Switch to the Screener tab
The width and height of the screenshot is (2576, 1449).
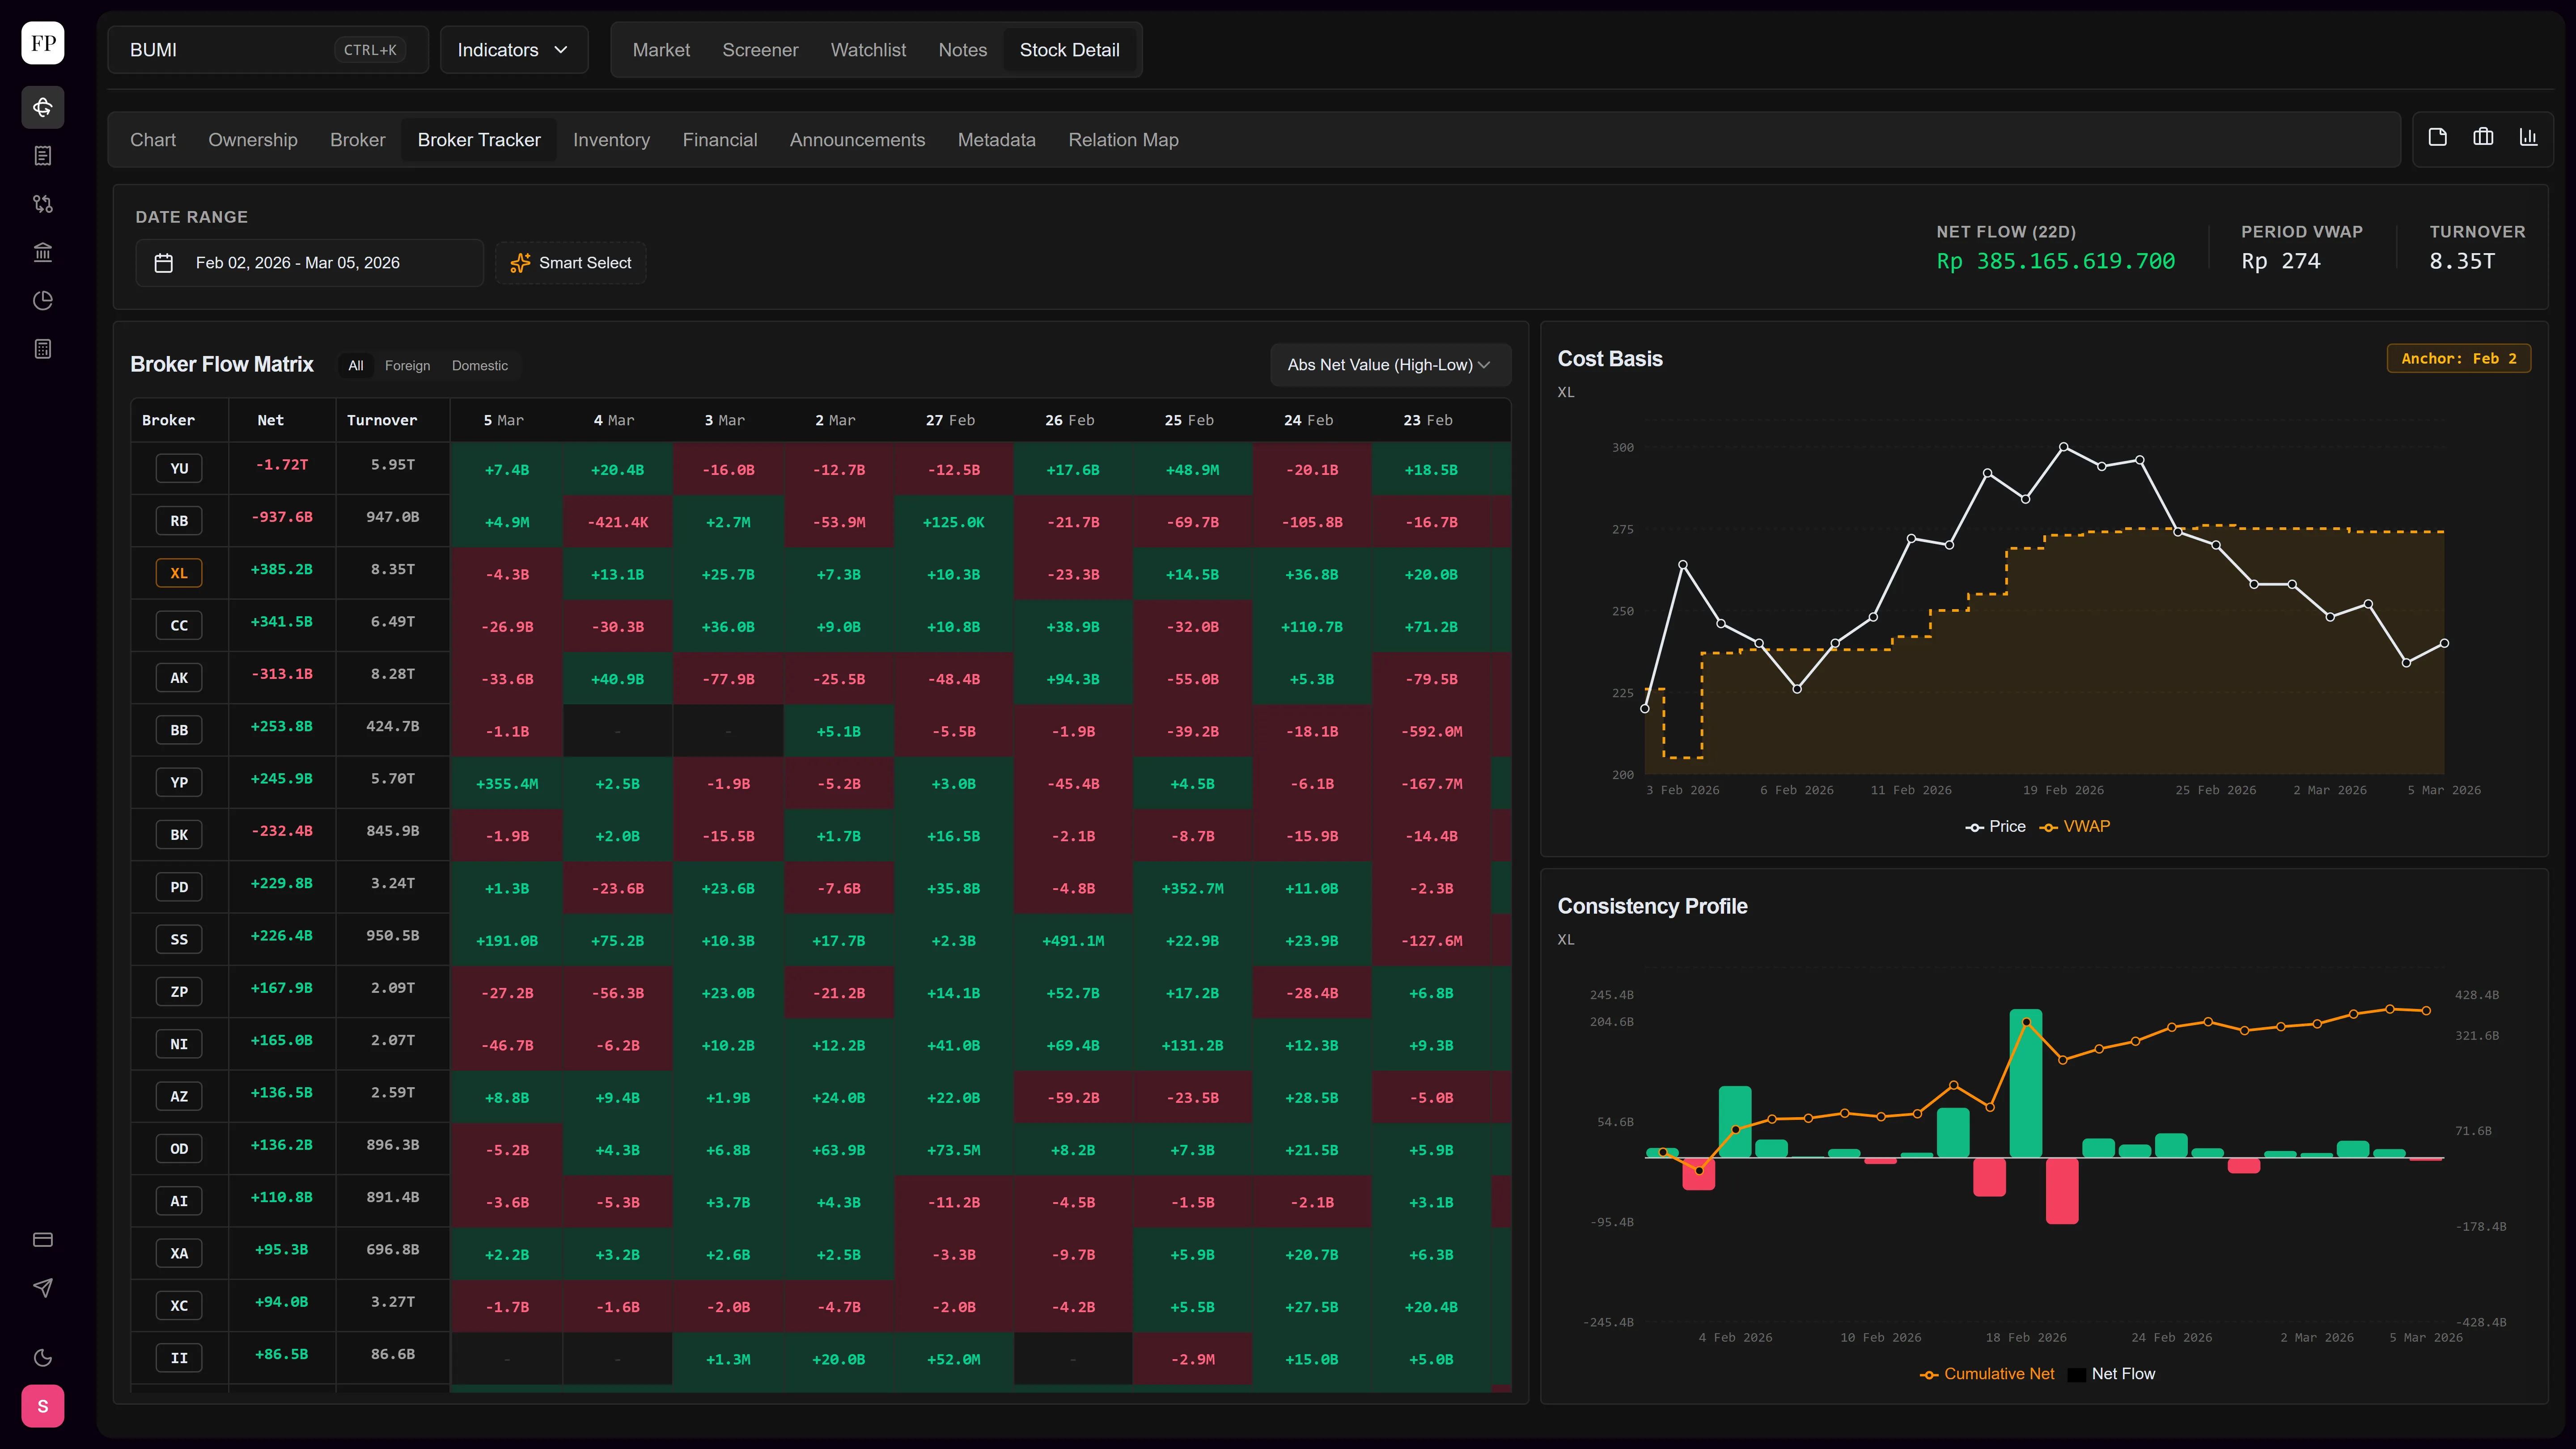click(760, 50)
